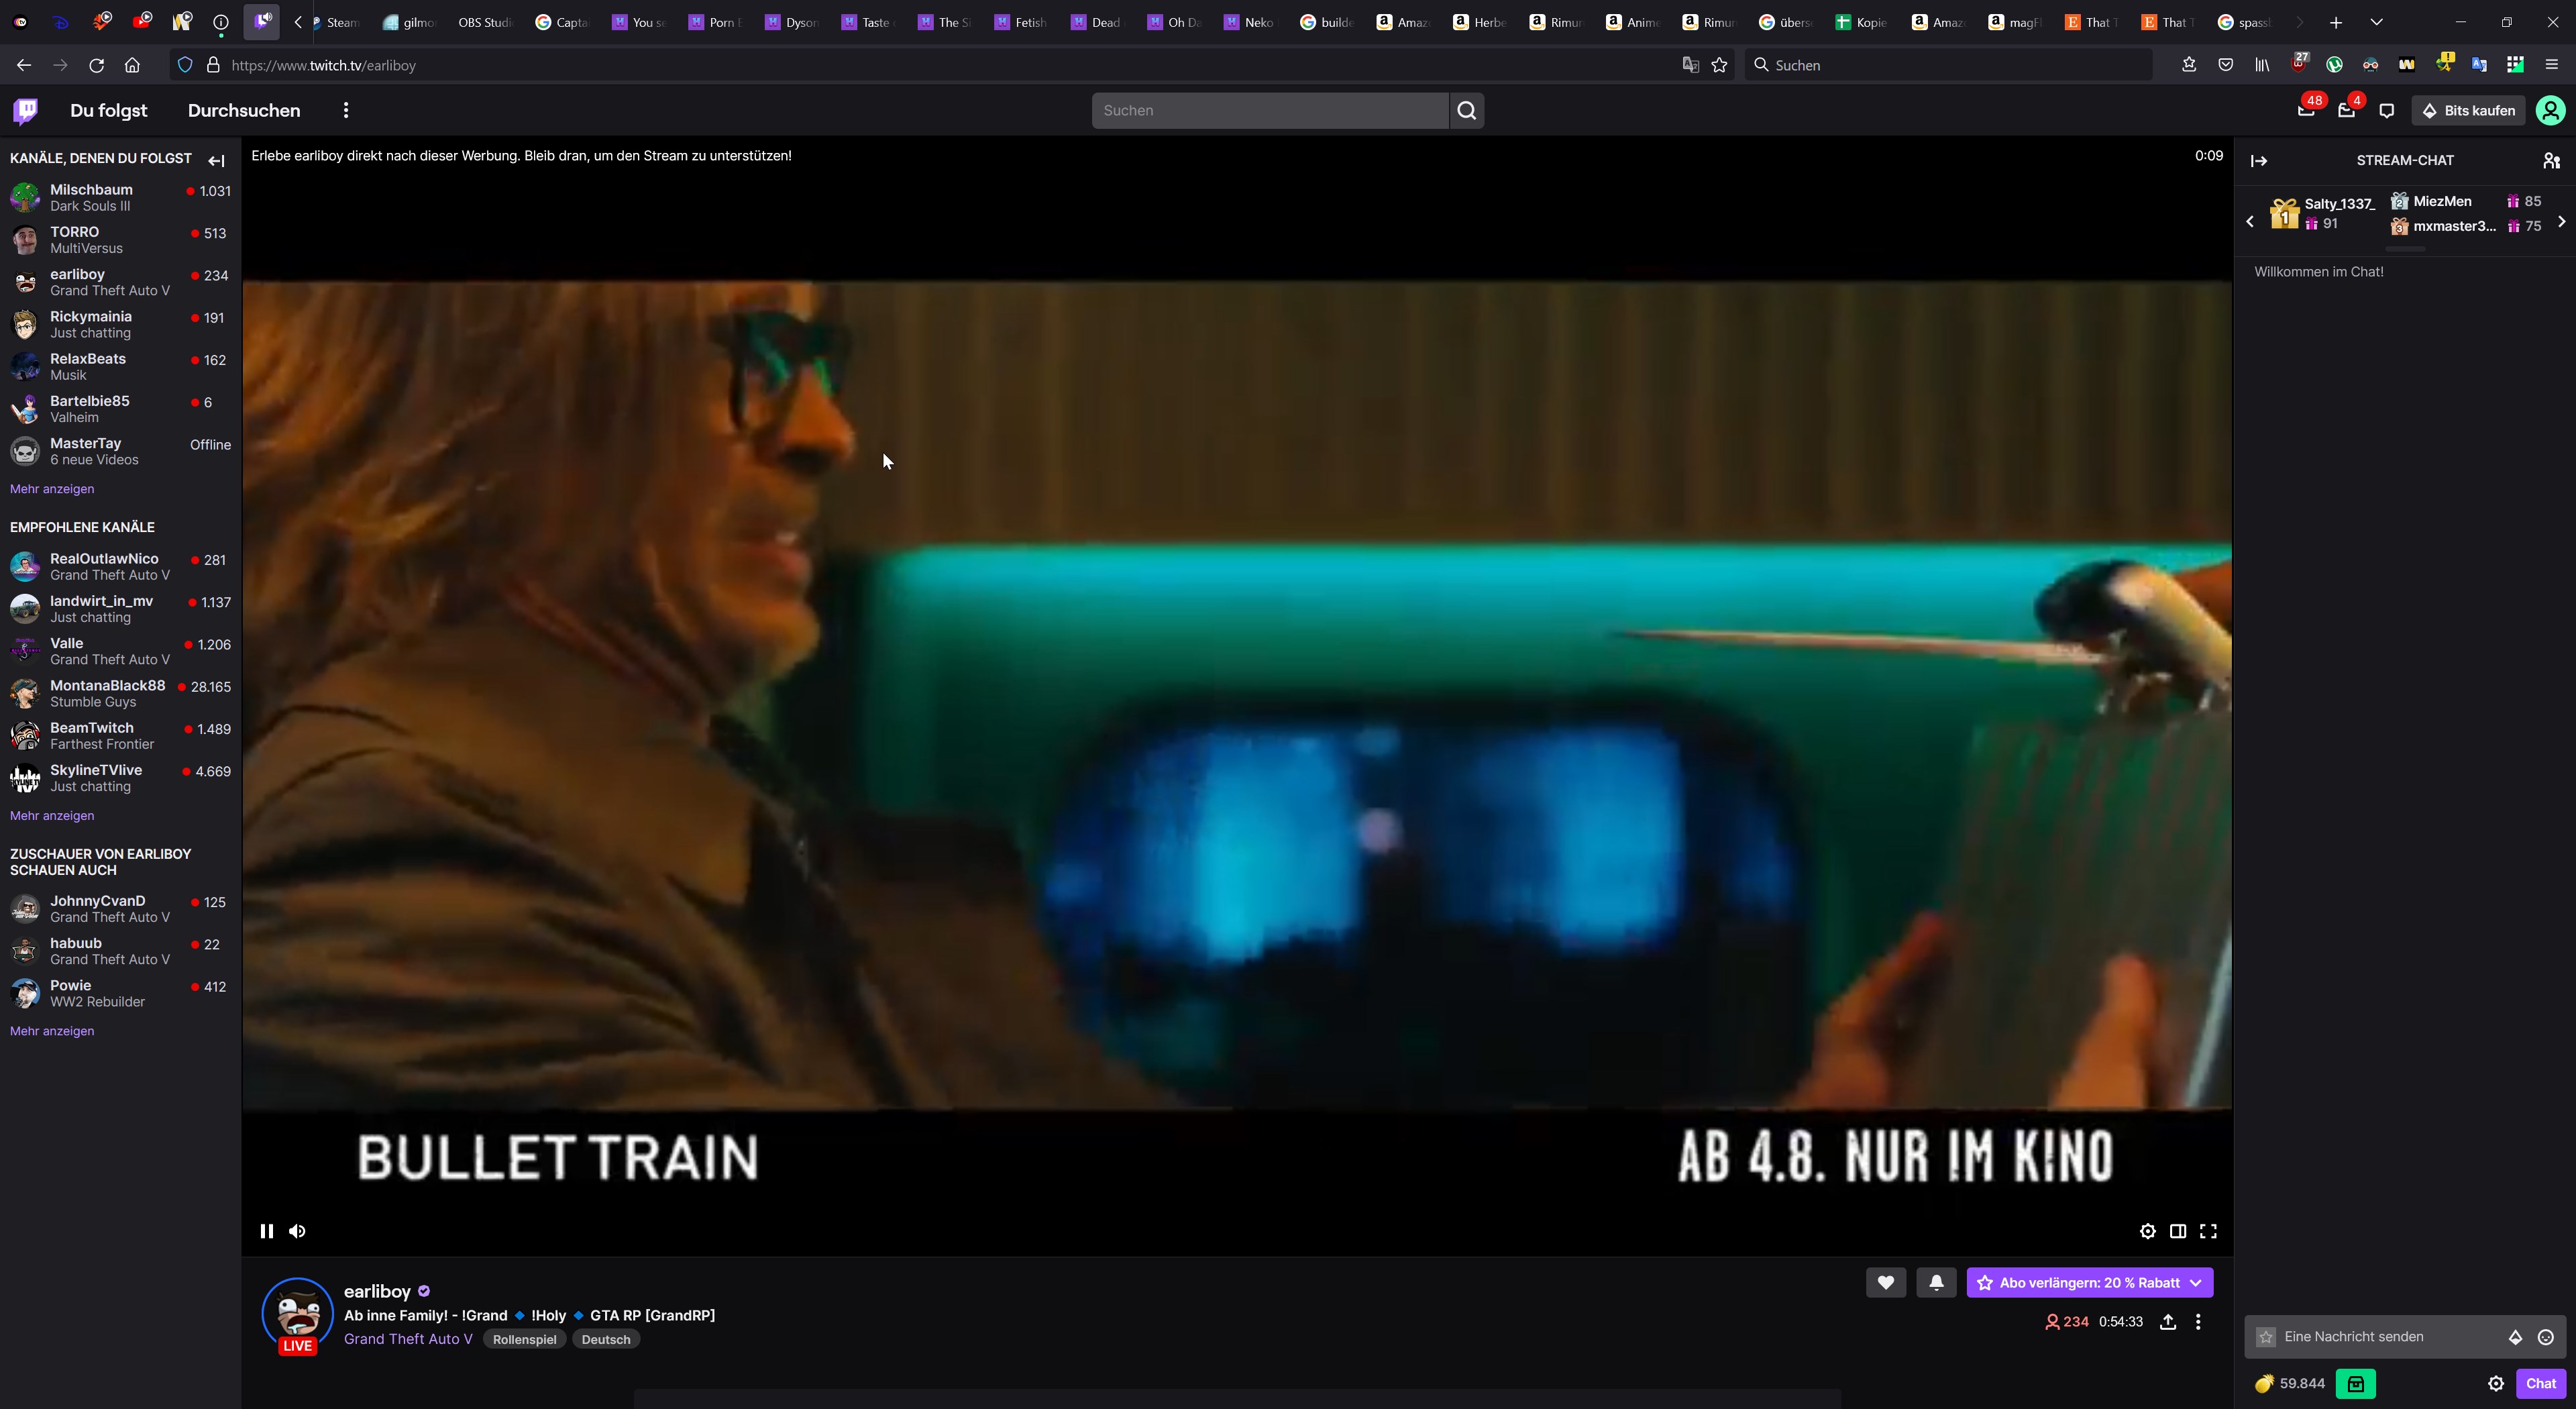Viewport: 2576px width, 1409px height.
Task: Share the stream via share icon
Action: click(x=2168, y=1322)
